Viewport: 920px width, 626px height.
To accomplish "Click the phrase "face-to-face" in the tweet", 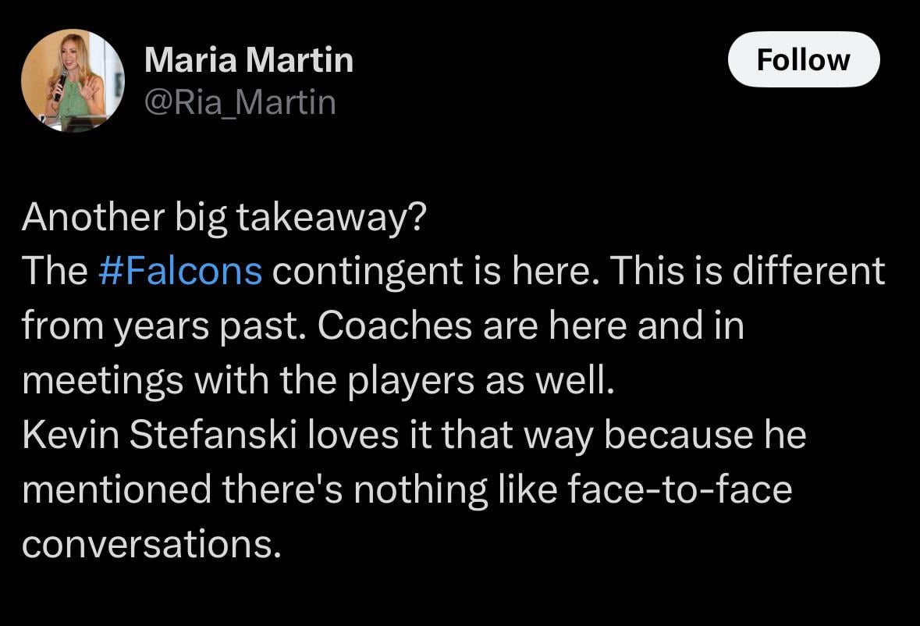I will (680, 489).
